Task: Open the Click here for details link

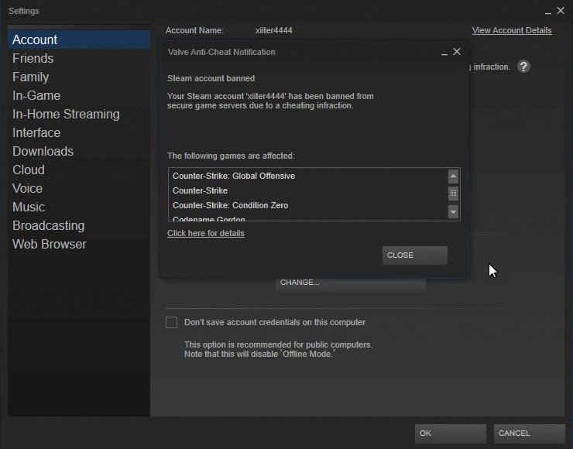Action: point(206,233)
